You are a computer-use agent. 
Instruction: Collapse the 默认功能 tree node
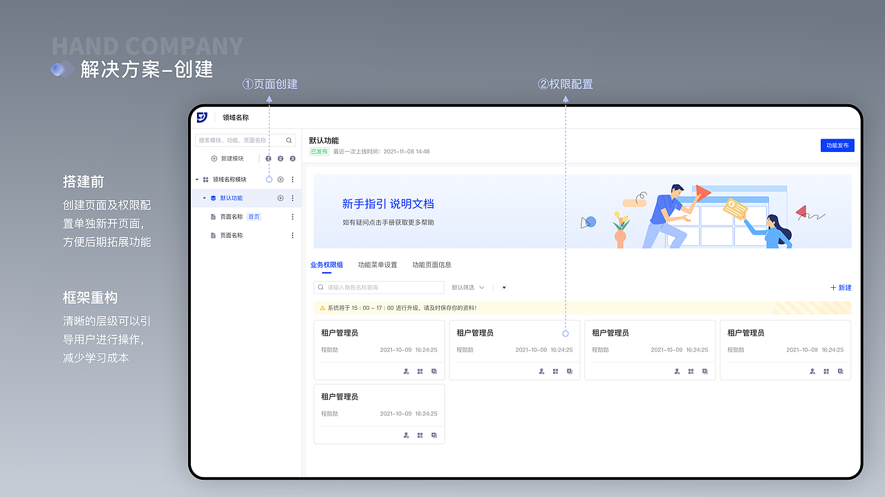click(x=204, y=198)
